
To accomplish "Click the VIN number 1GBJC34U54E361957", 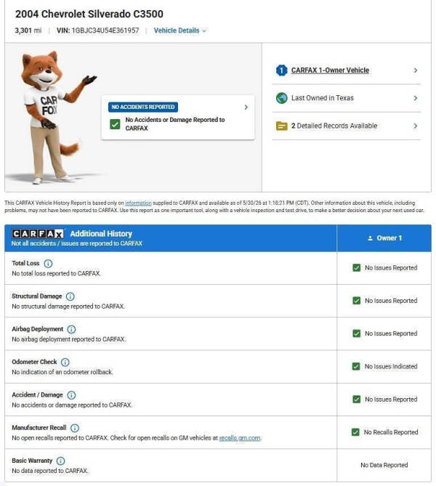I will tap(105, 31).
